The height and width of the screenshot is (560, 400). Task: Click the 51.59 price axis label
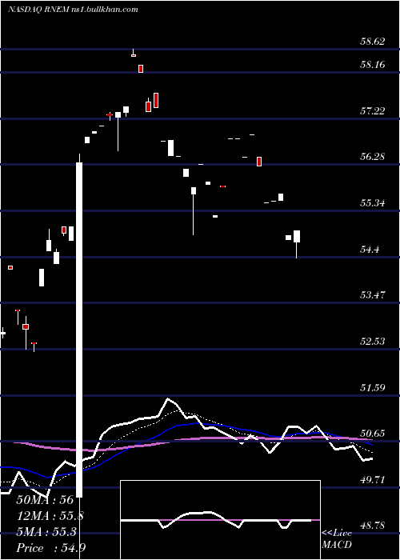372,387
